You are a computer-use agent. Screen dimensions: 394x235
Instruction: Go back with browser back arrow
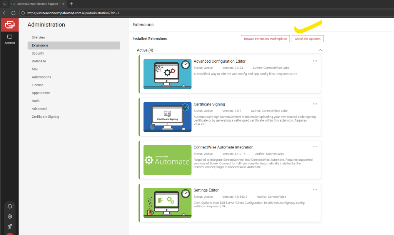coord(5,13)
